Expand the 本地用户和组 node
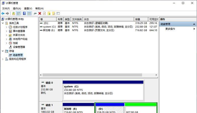 click(x=7, y=39)
